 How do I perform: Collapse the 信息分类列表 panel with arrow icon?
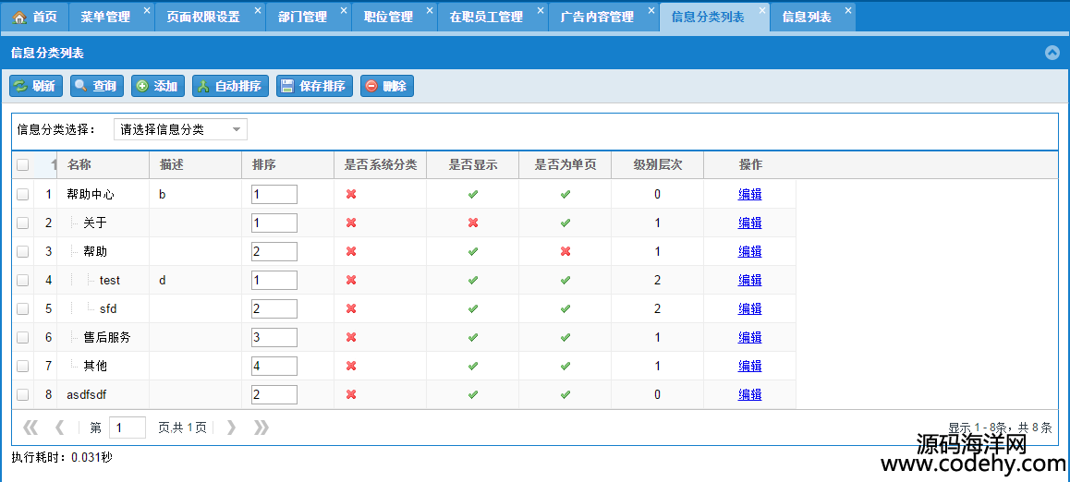tap(1052, 53)
